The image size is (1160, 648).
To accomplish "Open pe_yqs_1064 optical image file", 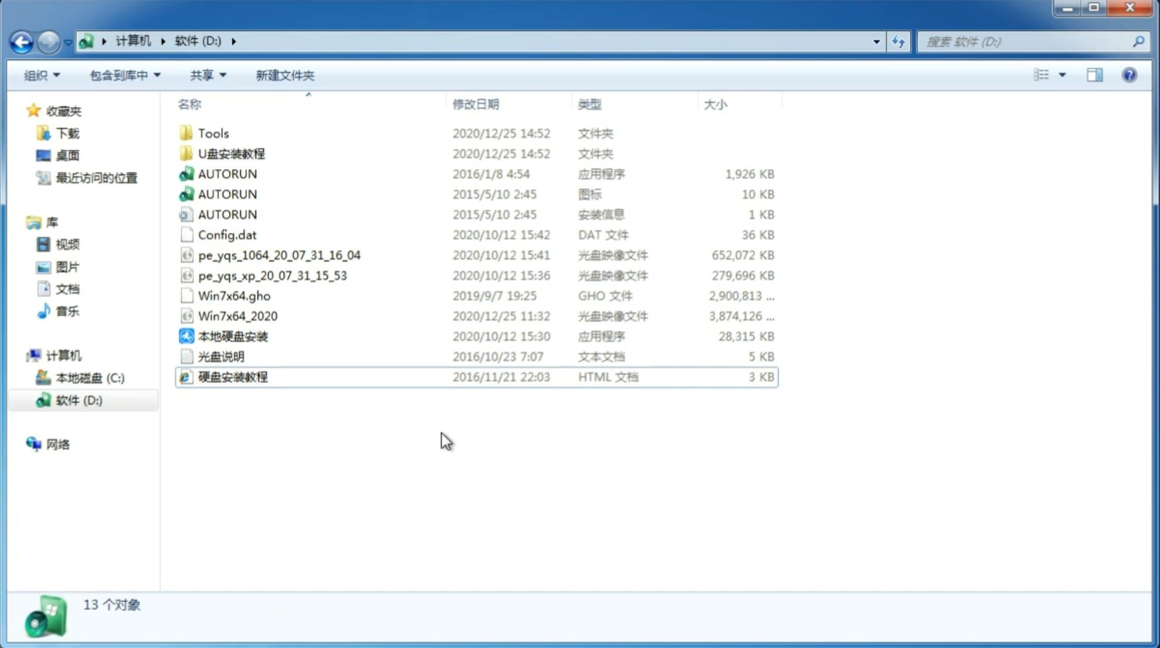I will coord(279,255).
